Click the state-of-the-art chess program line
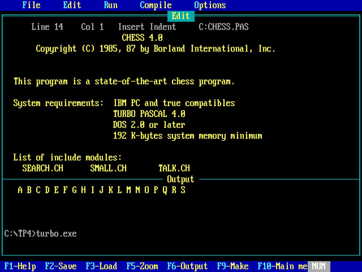This screenshot has width=362, height=272. [124, 81]
